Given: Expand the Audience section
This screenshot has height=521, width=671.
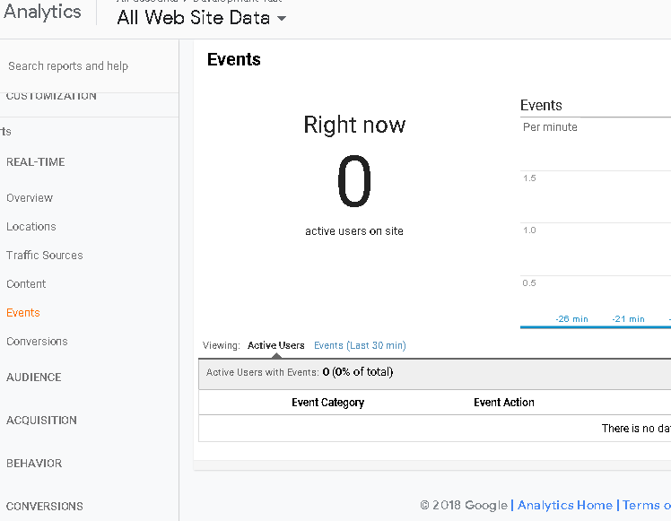Looking at the screenshot, I should coord(34,378).
